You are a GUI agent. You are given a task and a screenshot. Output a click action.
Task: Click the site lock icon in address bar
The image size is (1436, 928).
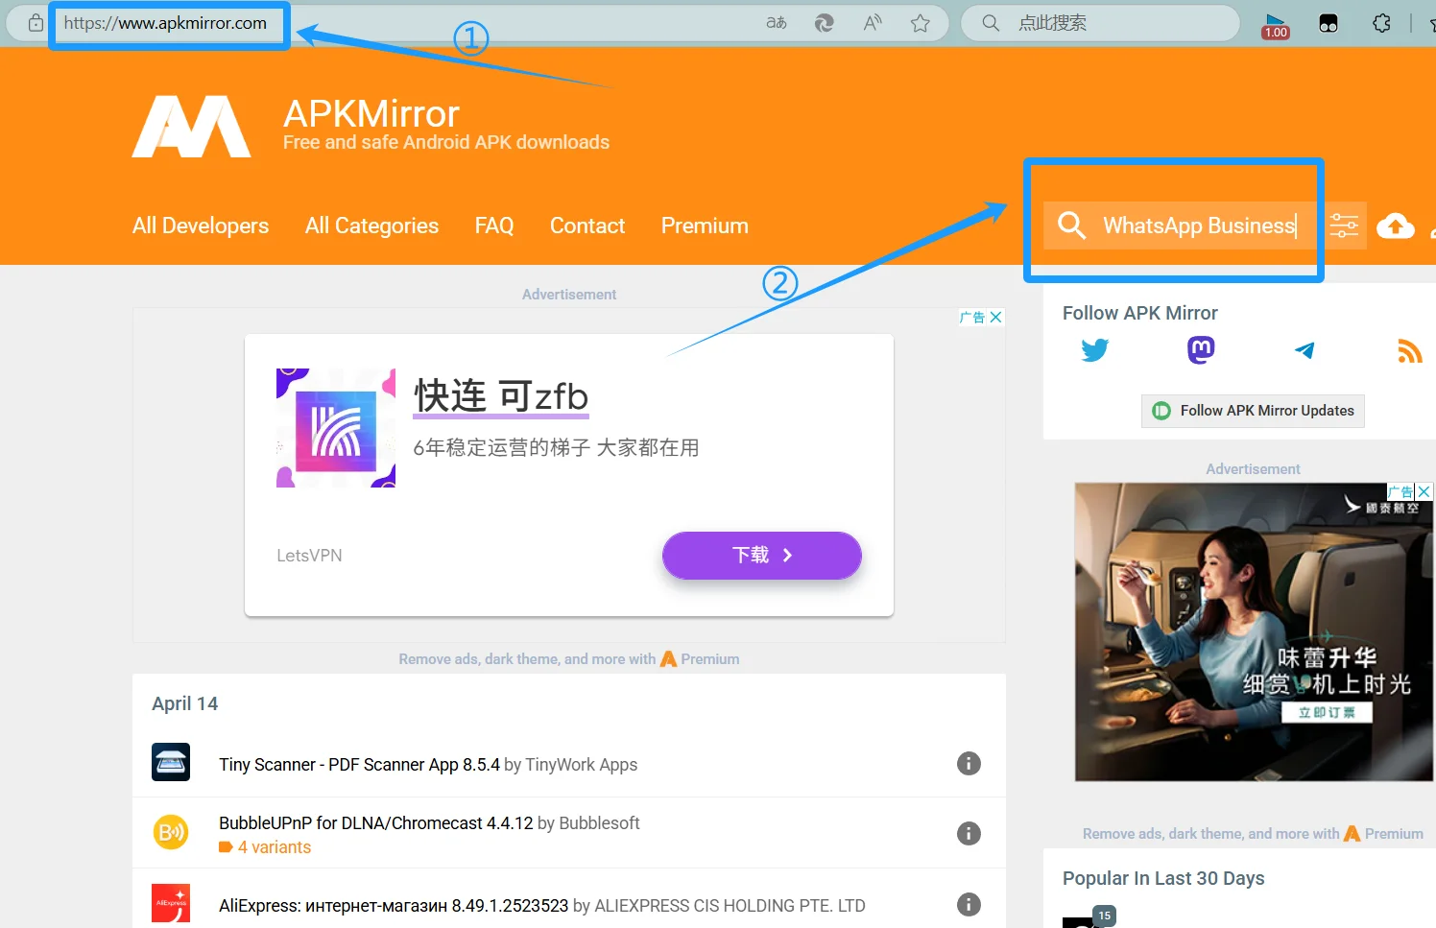pyautogui.click(x=36, y=23)
